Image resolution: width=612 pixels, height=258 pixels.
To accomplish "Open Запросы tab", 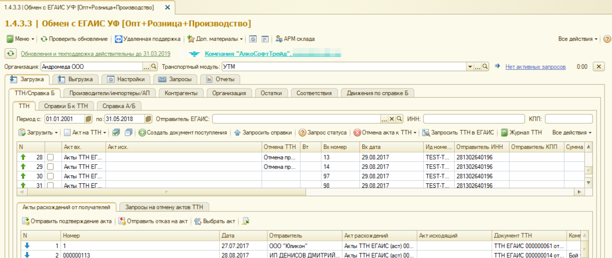I will point(175,79).
